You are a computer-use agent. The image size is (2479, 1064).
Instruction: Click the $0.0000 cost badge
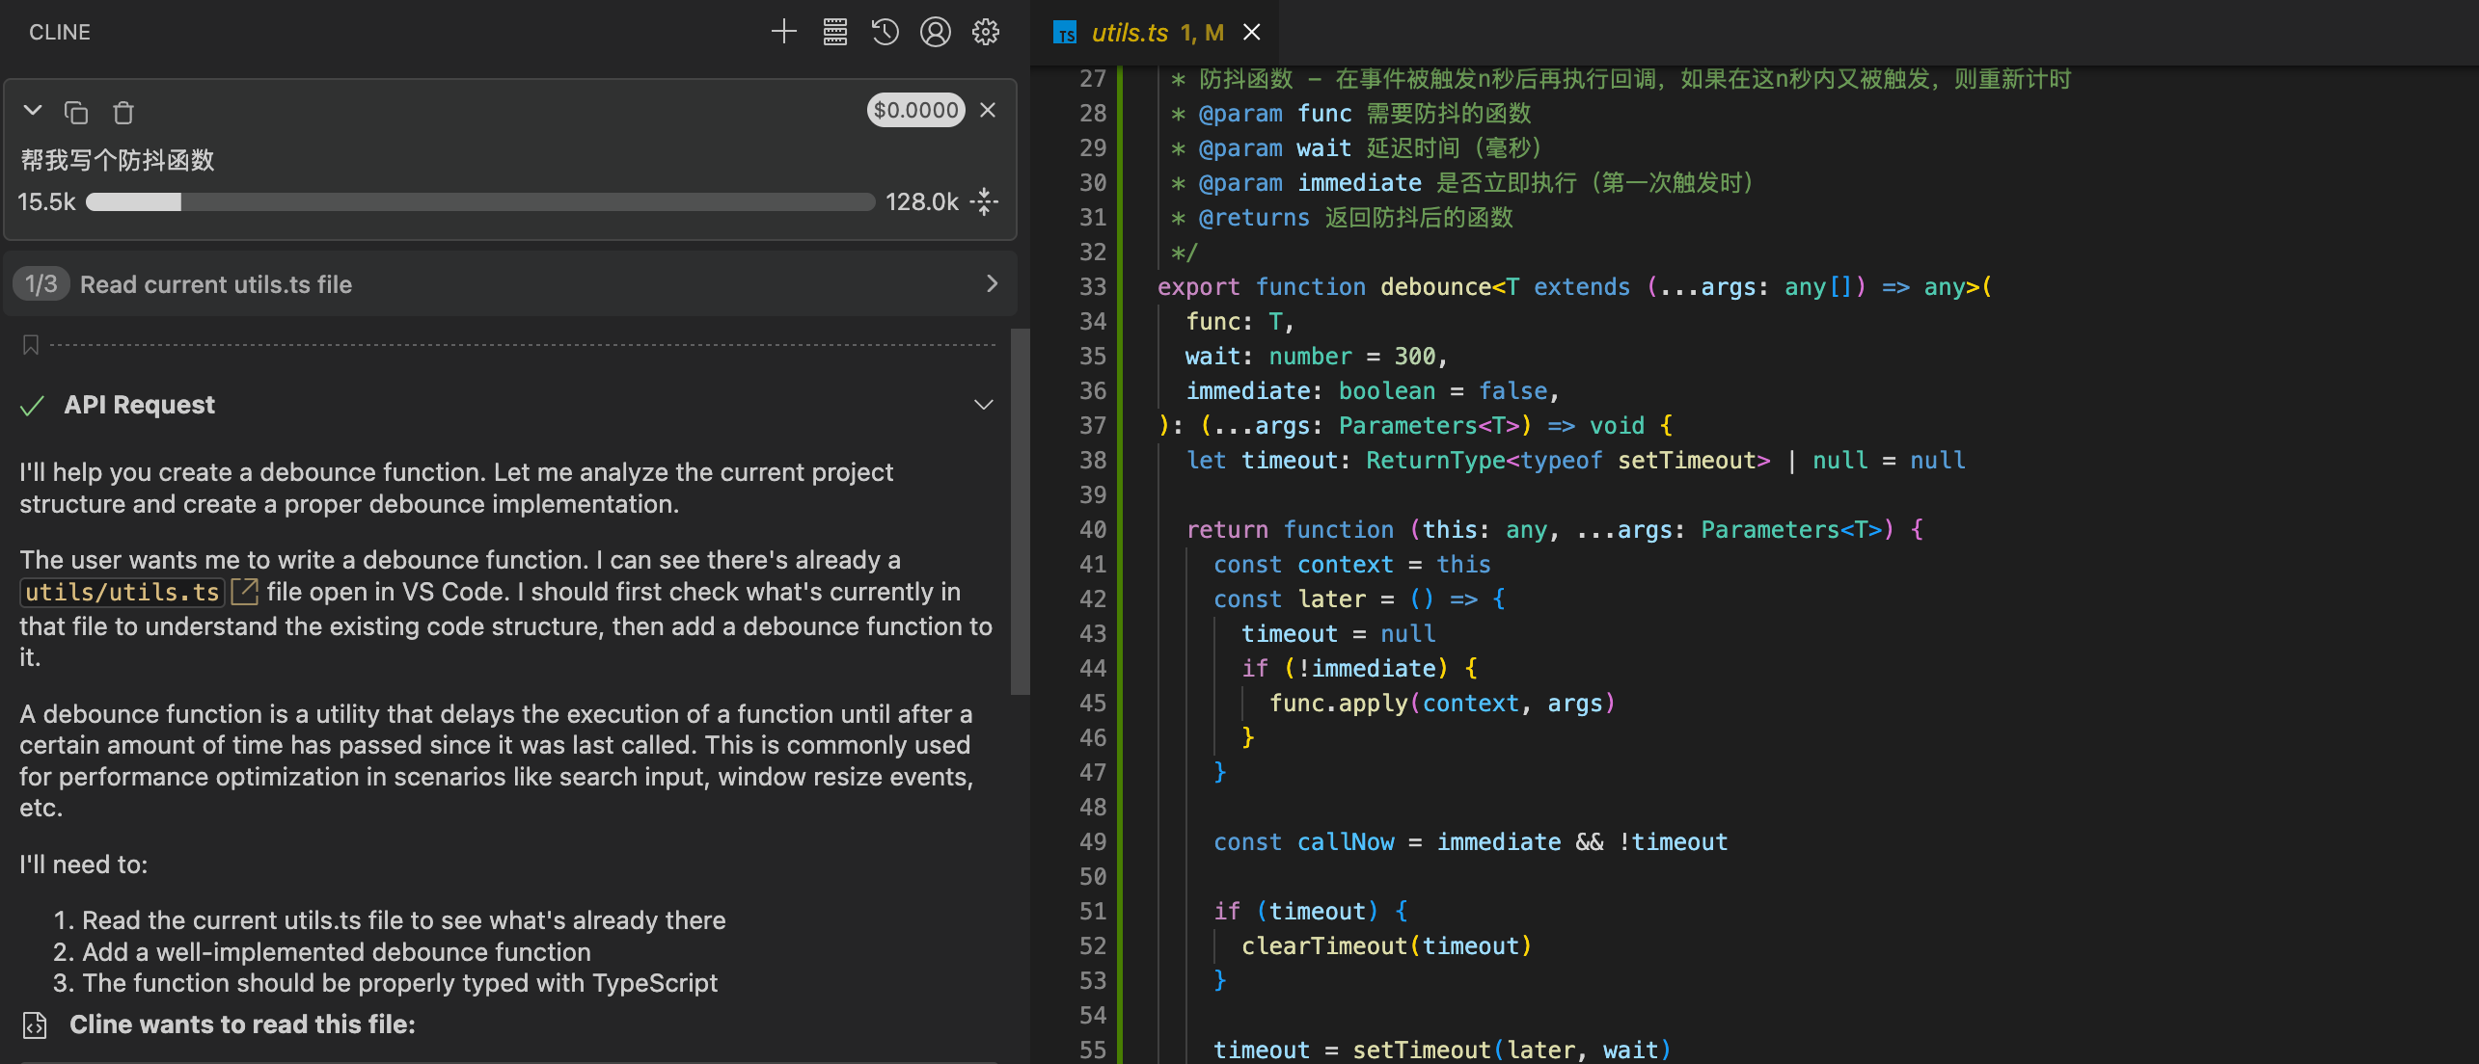pos(915,110)
